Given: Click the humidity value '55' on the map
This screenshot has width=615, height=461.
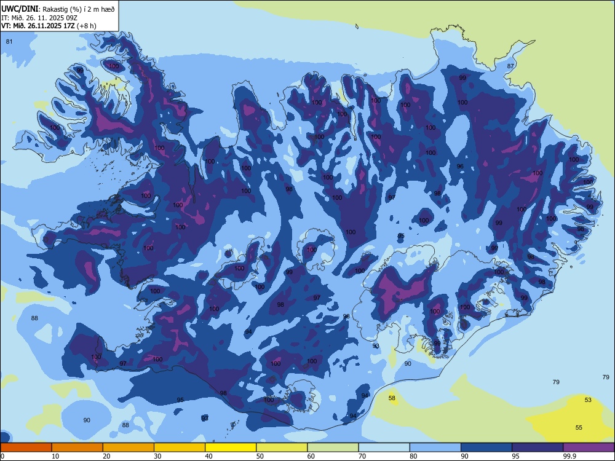Looking at the screenshot, I should 579,427.
